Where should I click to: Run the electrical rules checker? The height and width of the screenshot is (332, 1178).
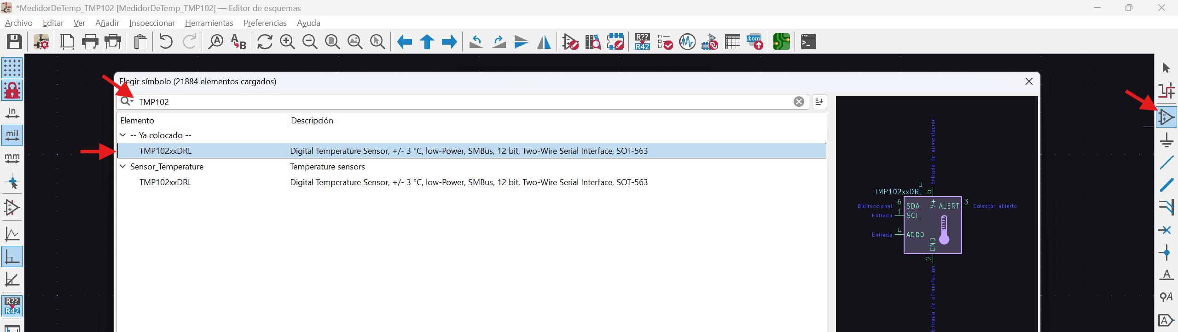pos(665,42)
